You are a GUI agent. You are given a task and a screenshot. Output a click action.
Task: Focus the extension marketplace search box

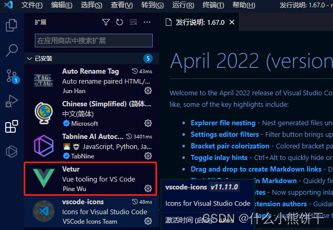[x=94, y=41]
